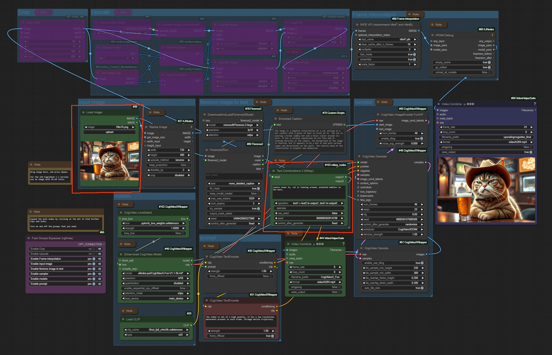Jump to group via Enable Frame interpolation arrow
Viewport: 552px width, 355px height.
[100, 259]
